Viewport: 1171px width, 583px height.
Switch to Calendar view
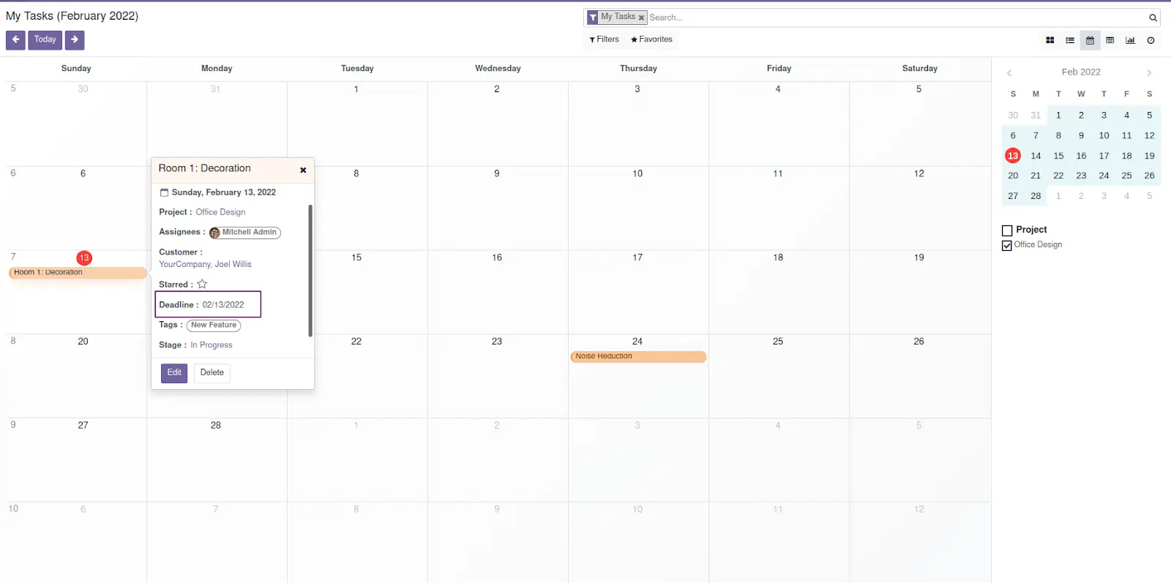pyautogui.click(x=1090, y=40)
